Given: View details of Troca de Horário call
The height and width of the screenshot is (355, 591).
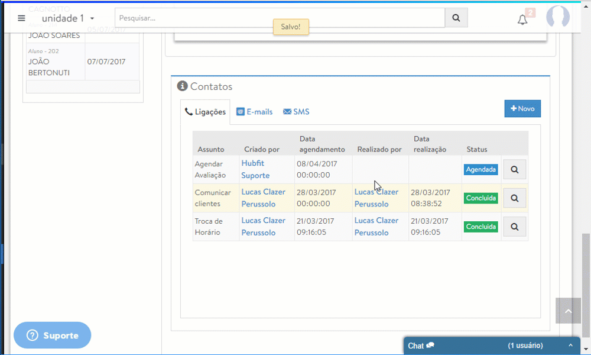Looking at the screenshot, I should click(x=514, y=227).
